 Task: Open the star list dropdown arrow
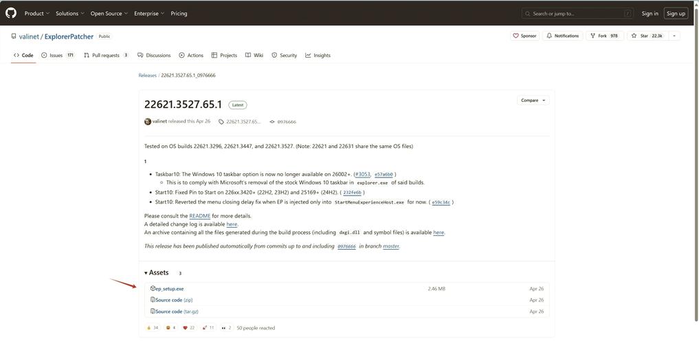(x=674, y=36)
